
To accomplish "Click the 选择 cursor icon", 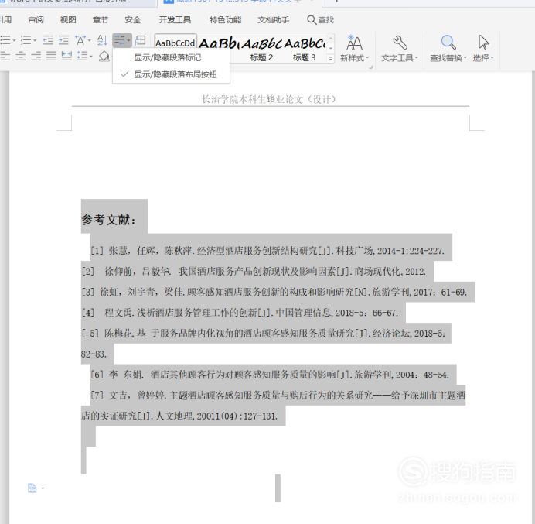I will coord(483,43).
